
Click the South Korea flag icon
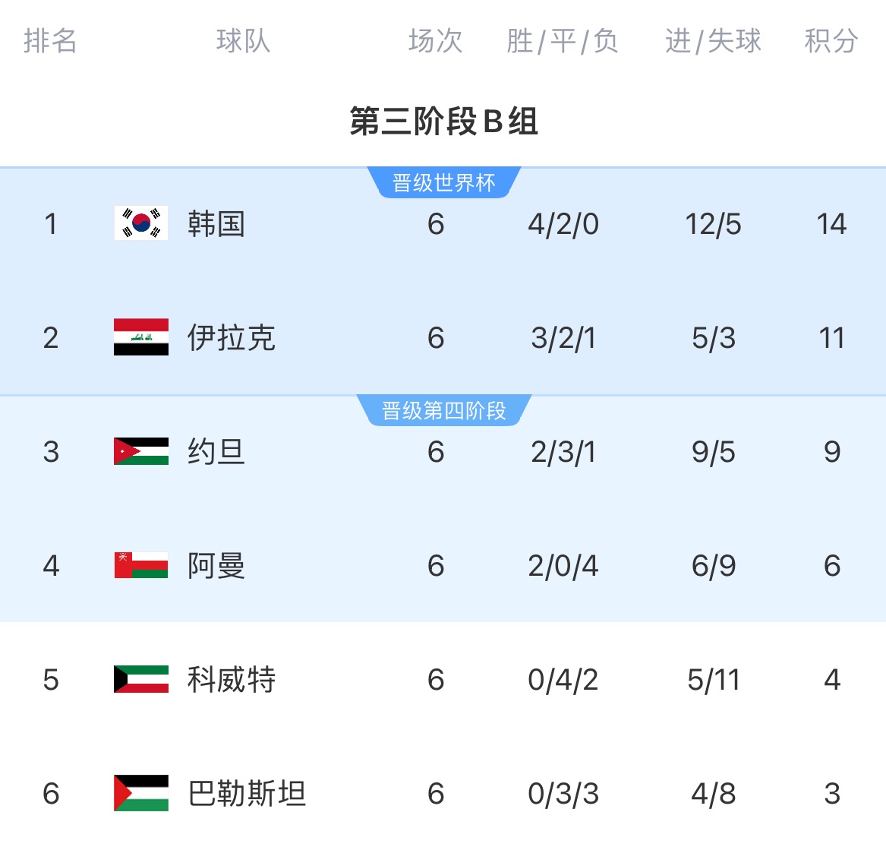tap(141, 223)
